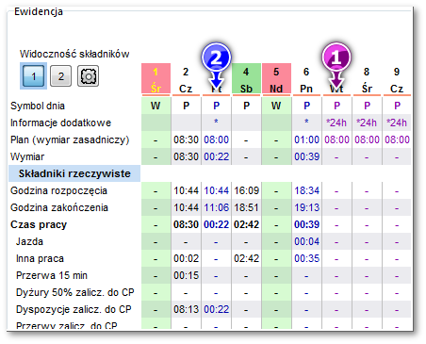426x344 pixels.
Task: Click end time 19:13 on day 6
Action: pyautogui.click(x=306, y=207)
